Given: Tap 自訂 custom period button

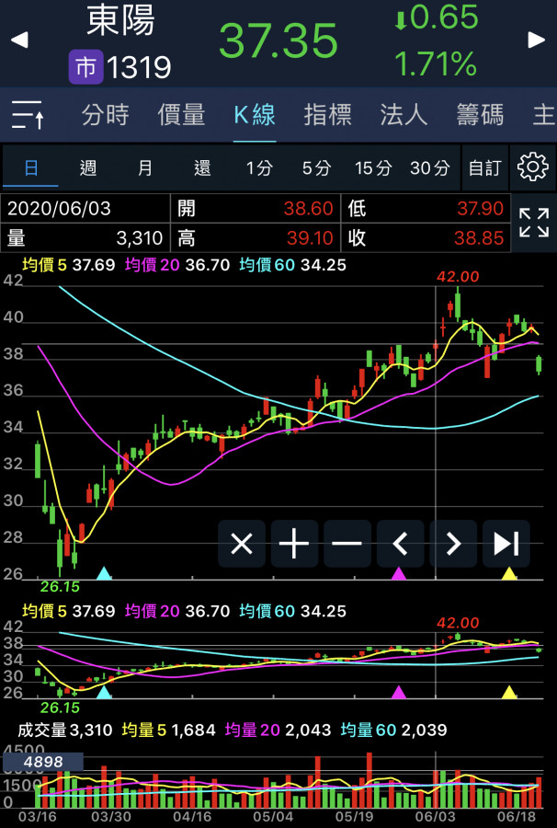Looking at the screenshot, I should point(484,167).
